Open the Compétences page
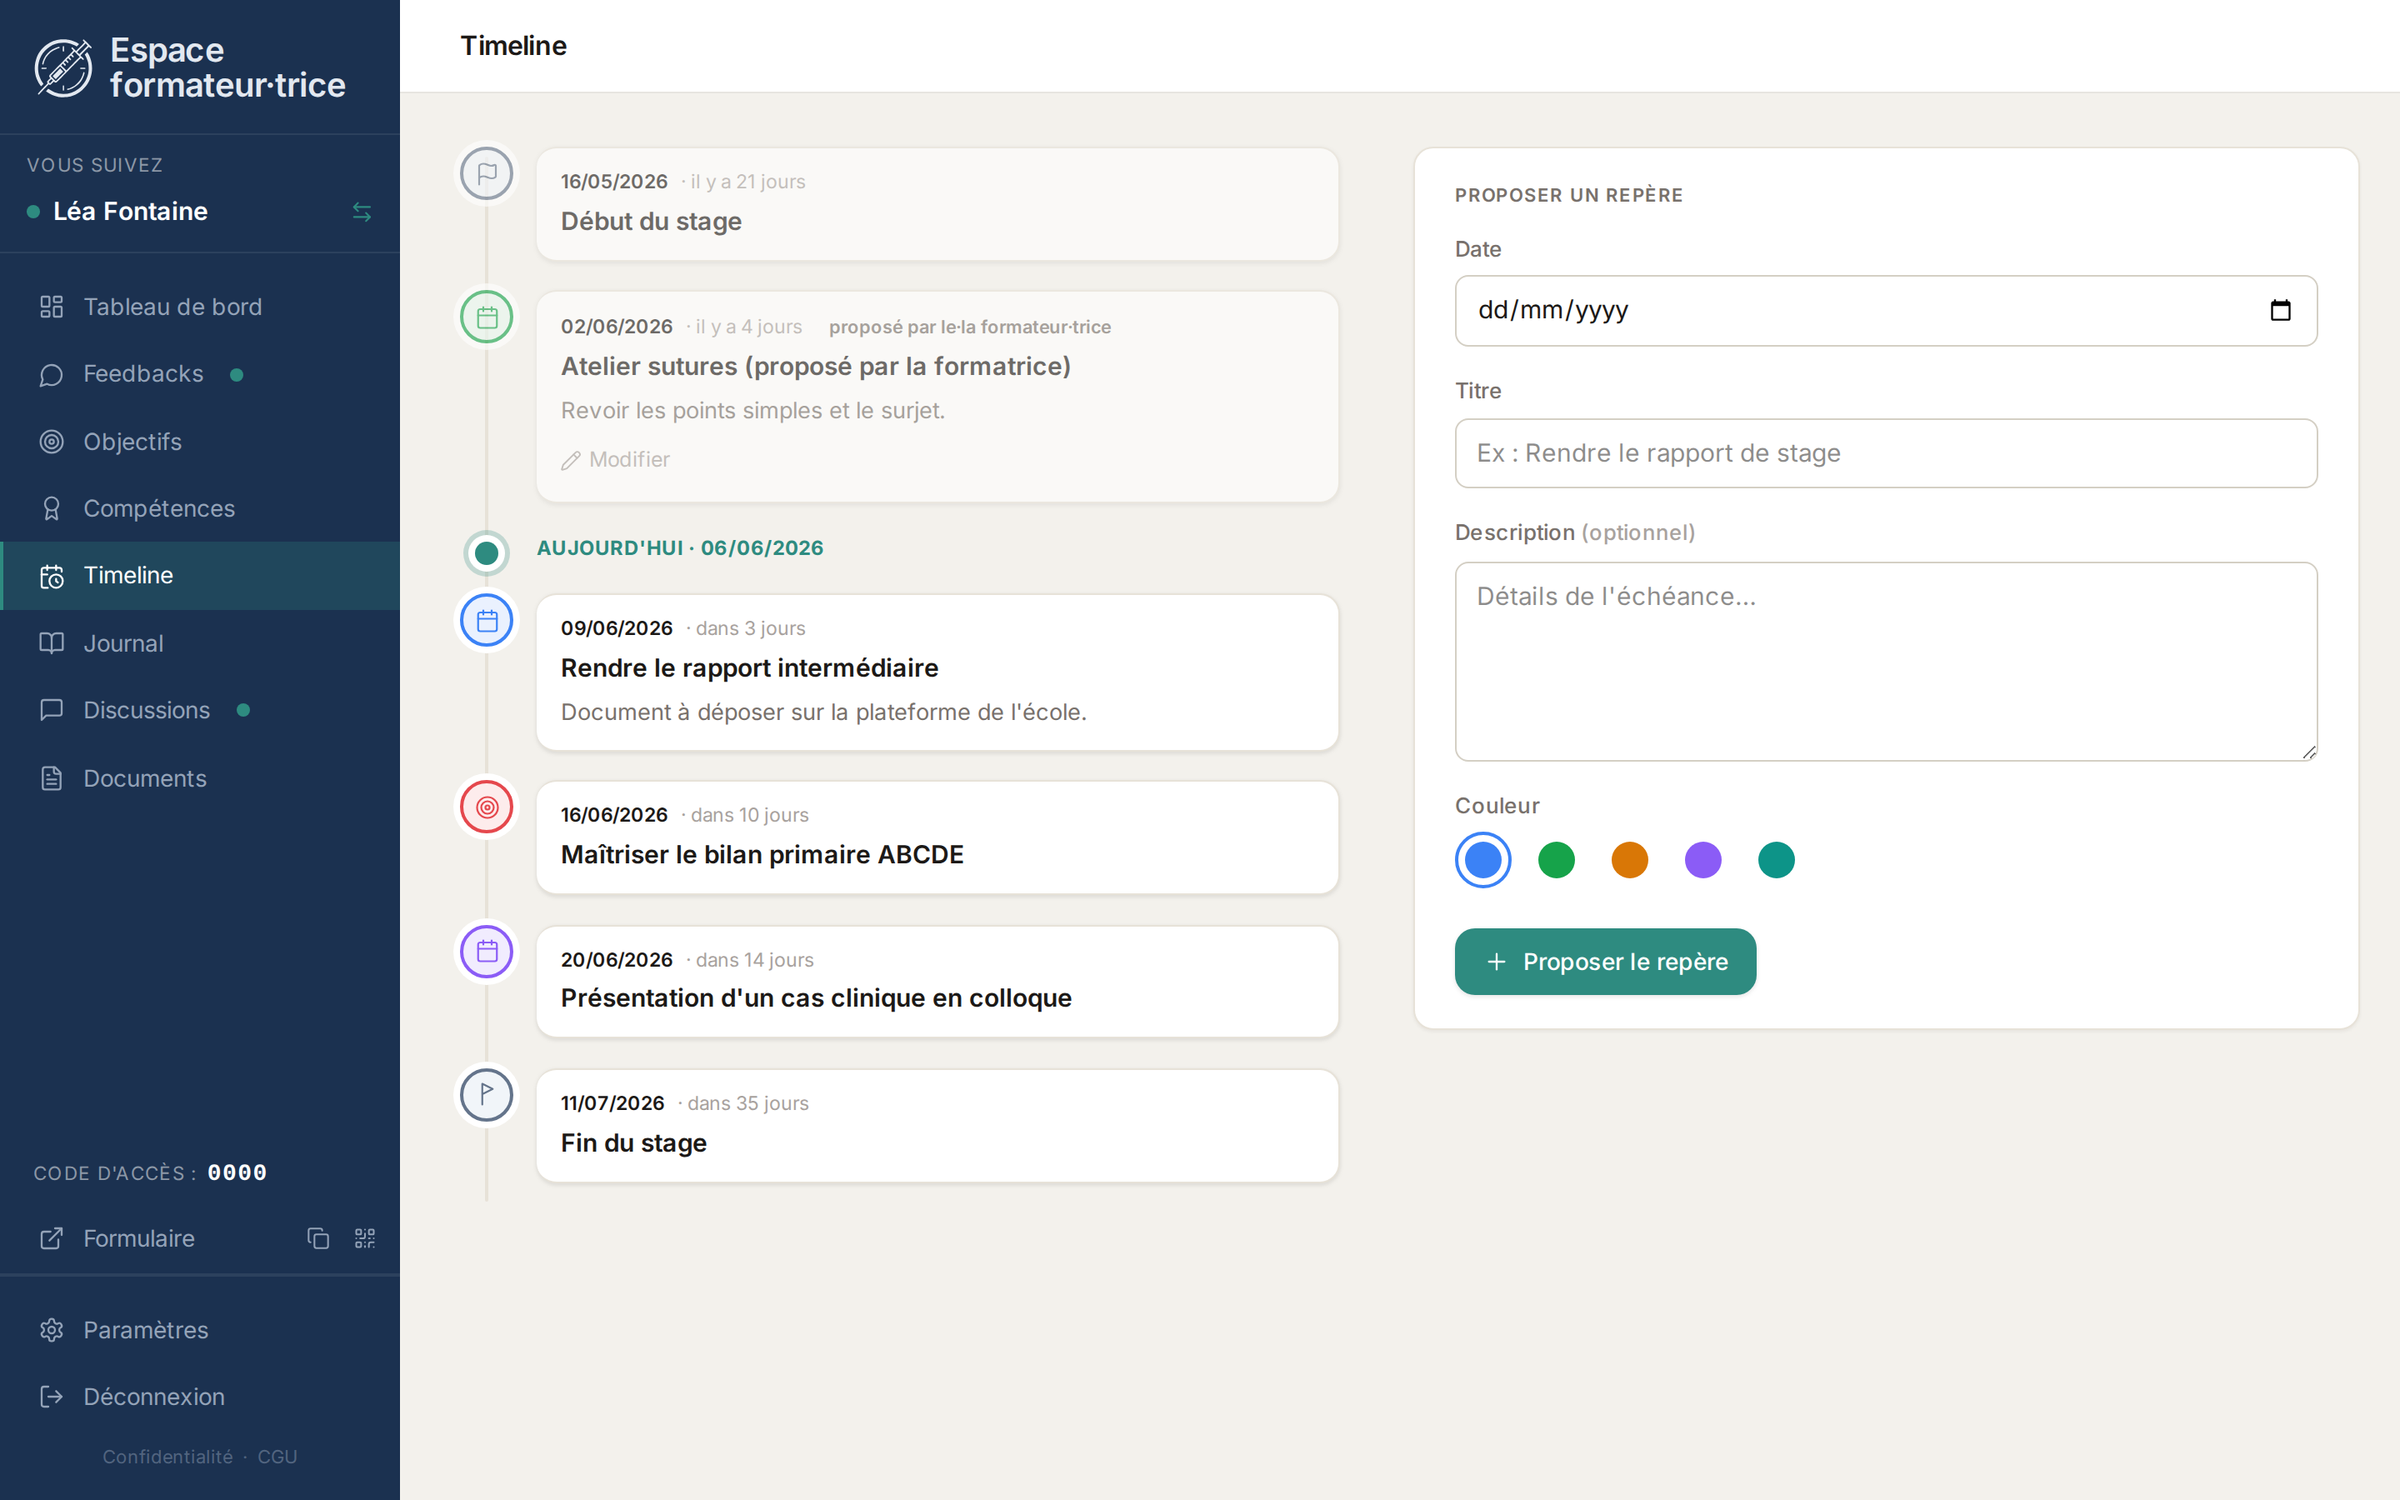 (x=199, y=508)
